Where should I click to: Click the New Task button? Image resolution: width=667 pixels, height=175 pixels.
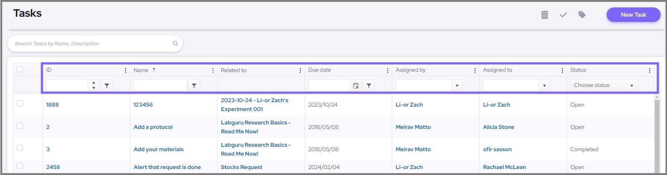(x=633, y=15)
